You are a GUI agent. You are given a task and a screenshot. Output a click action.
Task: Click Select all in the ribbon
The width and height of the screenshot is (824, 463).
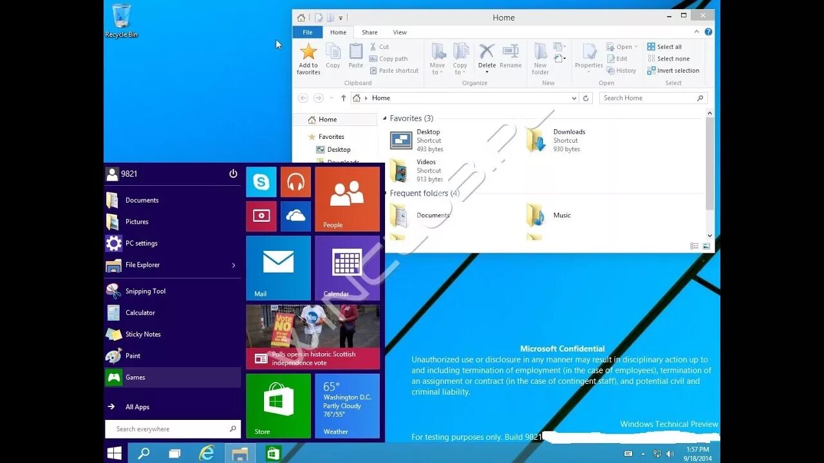point(664,47)
